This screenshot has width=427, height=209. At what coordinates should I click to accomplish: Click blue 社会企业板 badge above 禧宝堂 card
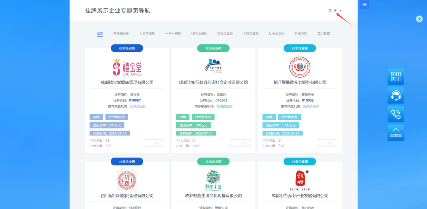[x=127, y=48]
